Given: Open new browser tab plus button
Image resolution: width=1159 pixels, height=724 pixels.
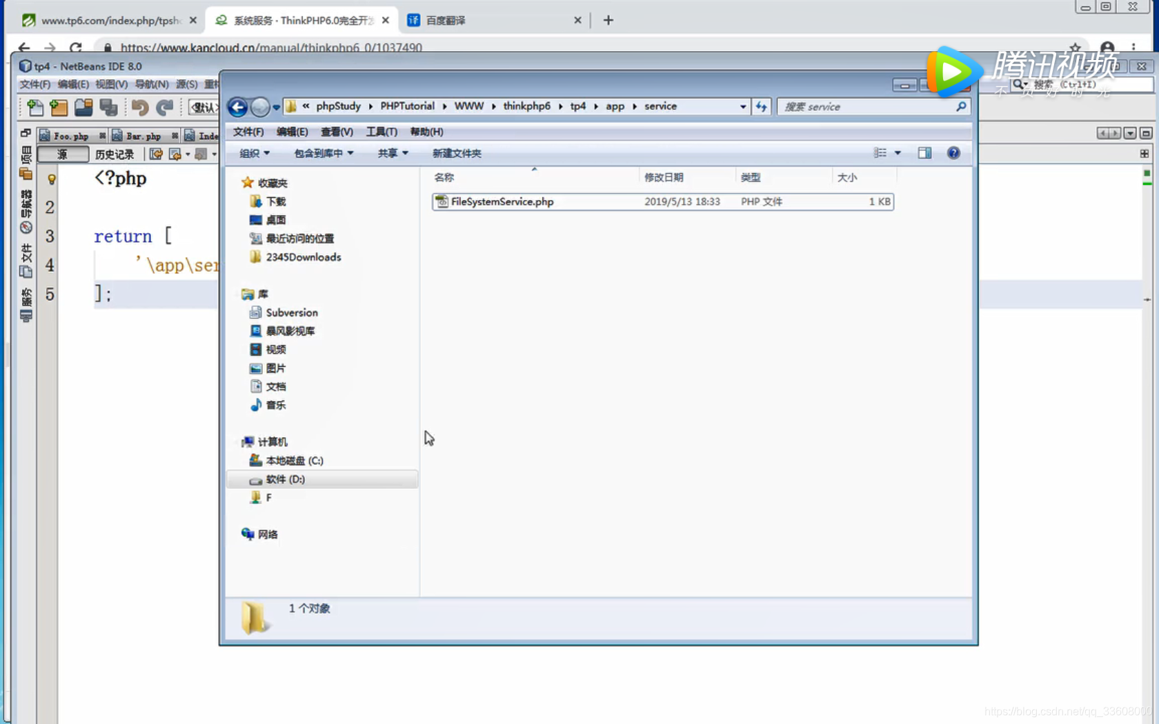Looking at the screenshot, I should coord(608,20).
